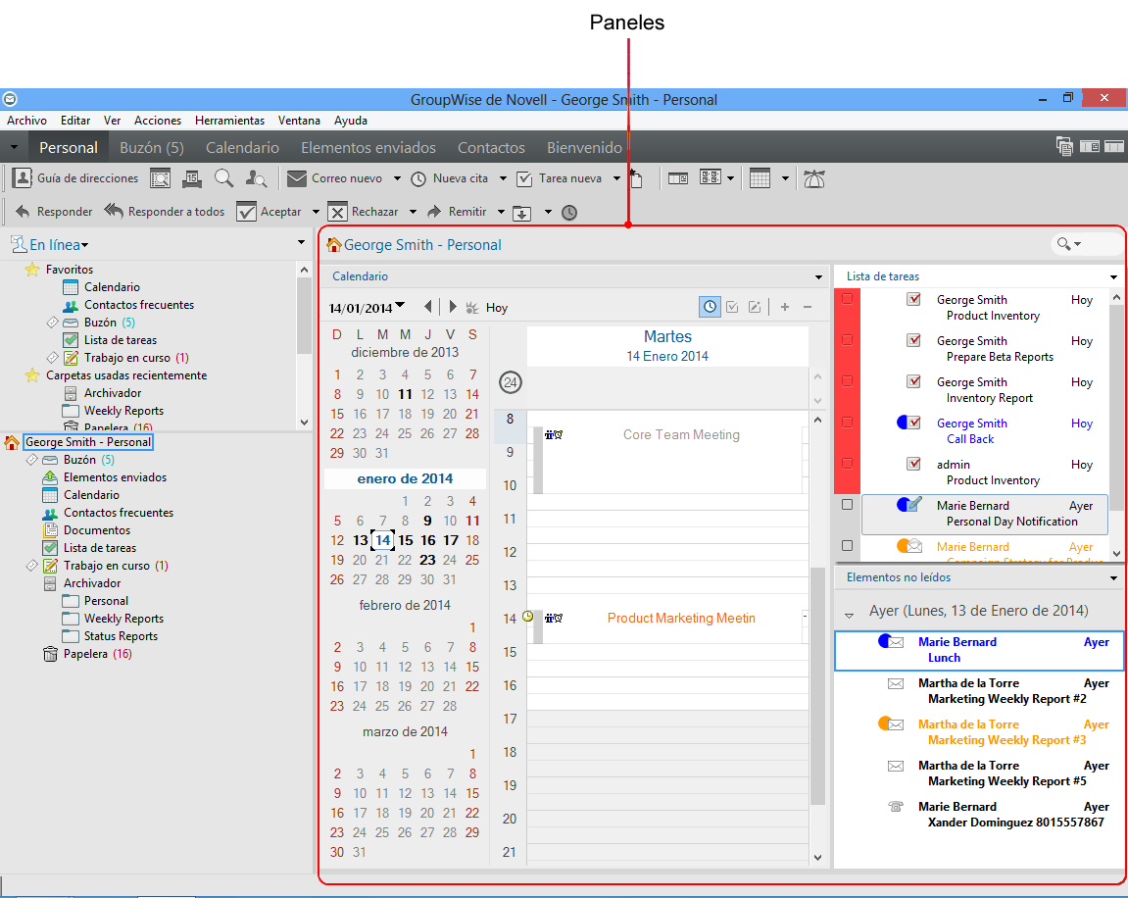This screenshot has width=1128, height=898.
Task: Open Marketing Weekly Report #3 message
Action: pos(978,731)
